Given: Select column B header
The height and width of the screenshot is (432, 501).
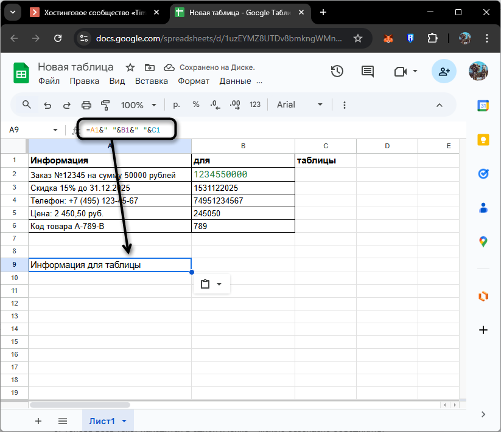Looking at the screenshot, I should coord(243,146).
